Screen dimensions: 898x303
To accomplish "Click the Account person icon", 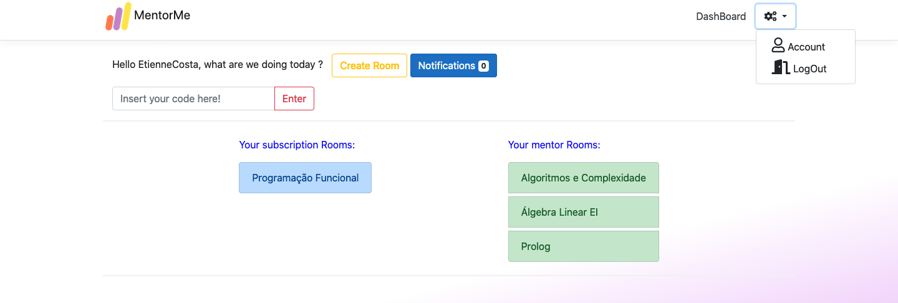I will [x=778, y=45].
